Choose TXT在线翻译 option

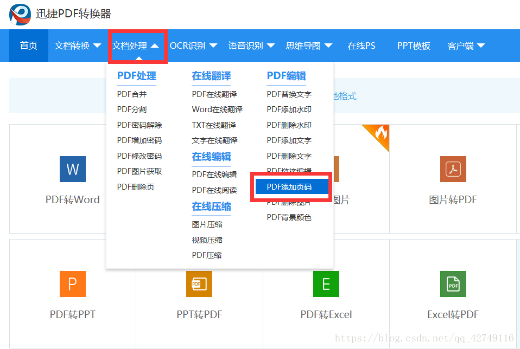[214, 125]
